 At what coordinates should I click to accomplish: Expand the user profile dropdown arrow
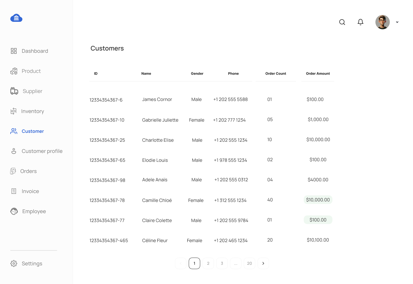point(397,22)
